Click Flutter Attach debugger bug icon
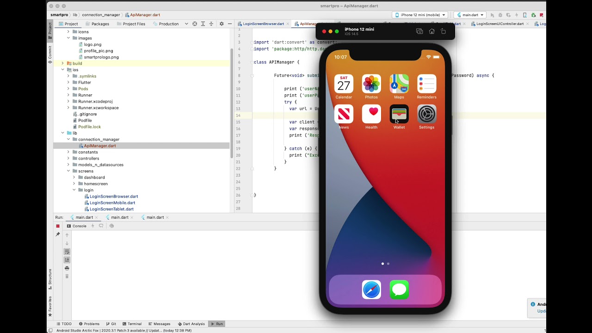Viewport: 592px width, 333px height. [533, 15]
